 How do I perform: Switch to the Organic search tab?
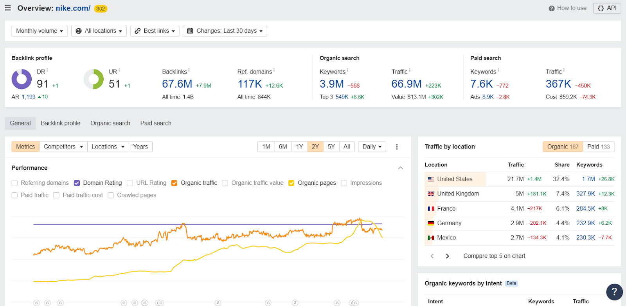pos(110,123)
